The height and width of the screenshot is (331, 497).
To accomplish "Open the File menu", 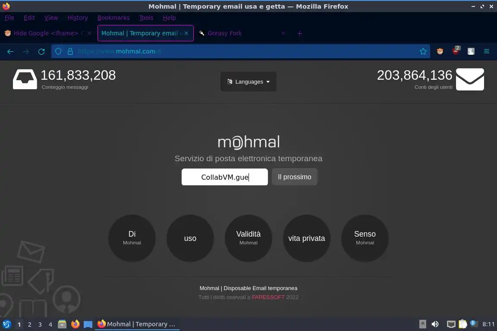I will click(x=9, y=18).
